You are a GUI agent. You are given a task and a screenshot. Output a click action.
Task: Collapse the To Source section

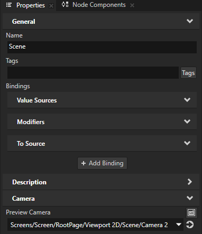point(187,143)
